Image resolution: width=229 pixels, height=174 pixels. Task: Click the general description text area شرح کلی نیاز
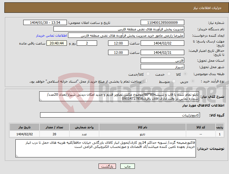coord(119,96)
